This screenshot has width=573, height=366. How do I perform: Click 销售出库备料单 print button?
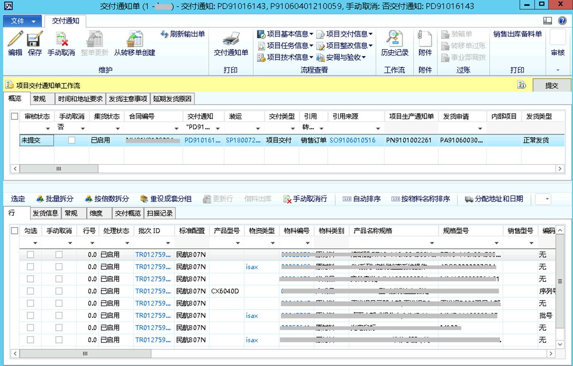[517, 34]
